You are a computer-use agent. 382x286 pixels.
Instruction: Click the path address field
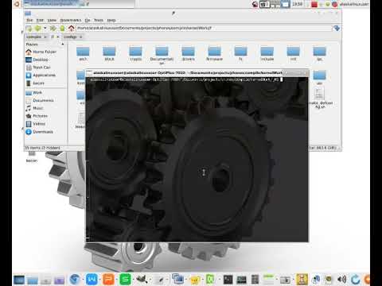(204, 28)
